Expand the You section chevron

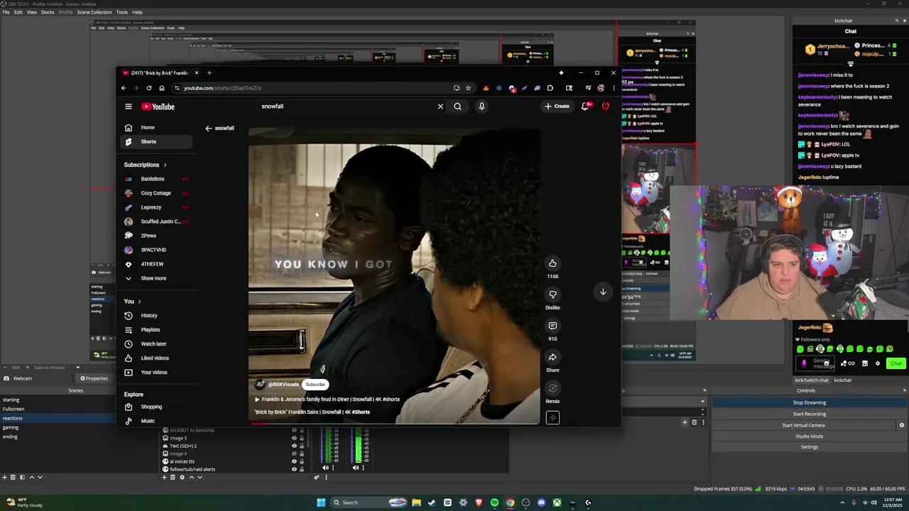[x=139, y=302]
